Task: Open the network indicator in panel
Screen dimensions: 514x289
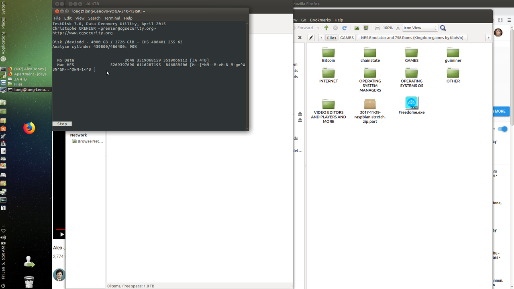Action: click(3, 231)
